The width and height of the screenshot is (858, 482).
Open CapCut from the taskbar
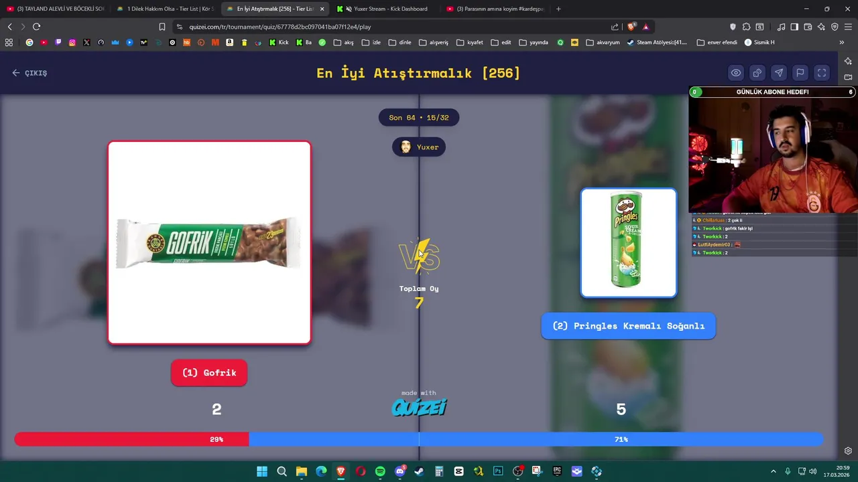[459, 471]
